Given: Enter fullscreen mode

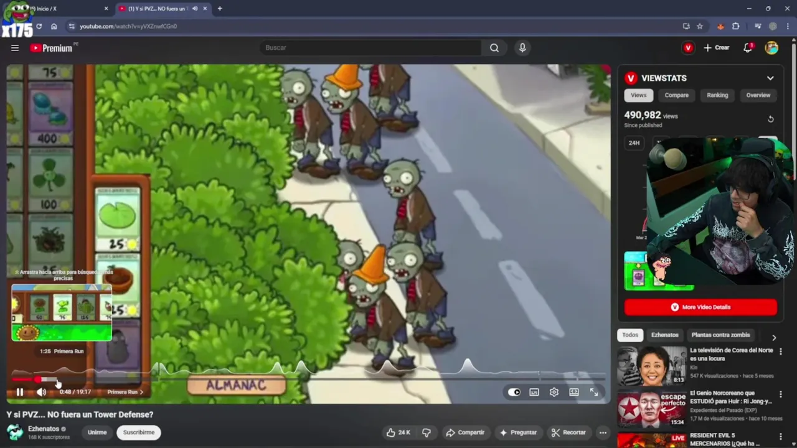Looking at the screenshot, I should (x=594, y=392).
